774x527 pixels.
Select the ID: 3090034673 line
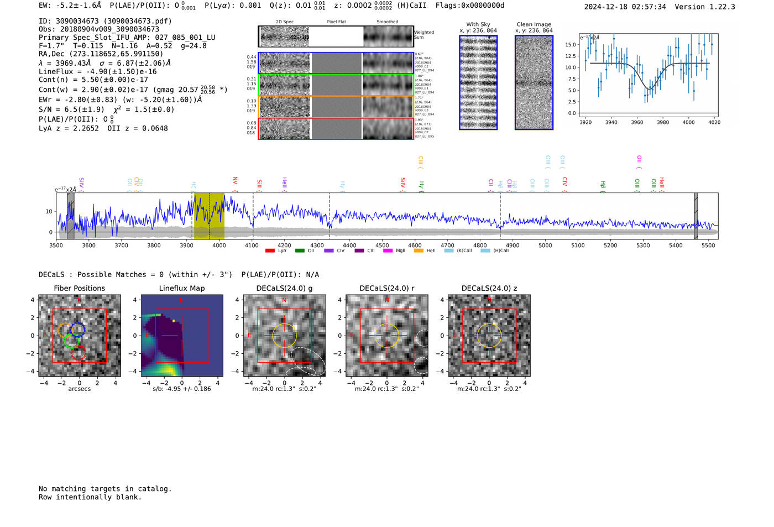105,21
